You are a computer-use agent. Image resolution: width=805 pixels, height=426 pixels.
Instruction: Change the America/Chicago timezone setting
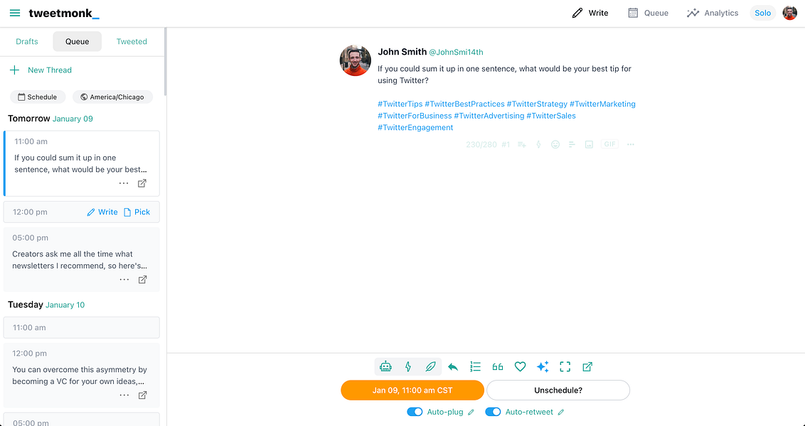point(112,96)
